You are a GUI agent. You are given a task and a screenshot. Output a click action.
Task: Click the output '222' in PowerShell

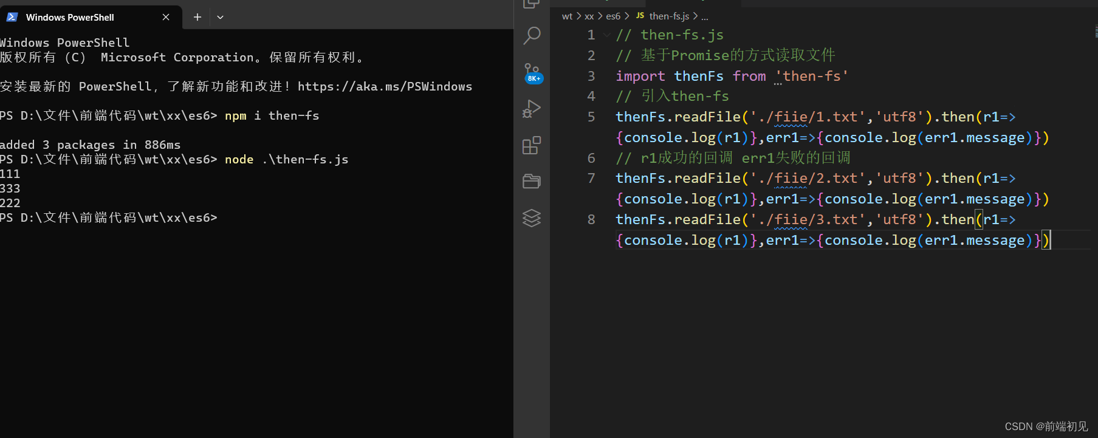pos(10,203)
